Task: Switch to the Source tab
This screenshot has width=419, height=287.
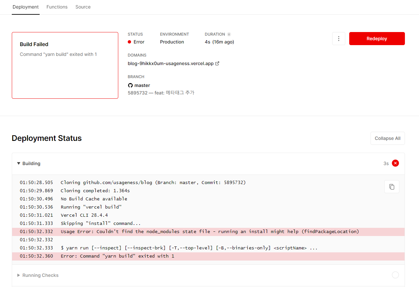Action: [x=83, y=7]
